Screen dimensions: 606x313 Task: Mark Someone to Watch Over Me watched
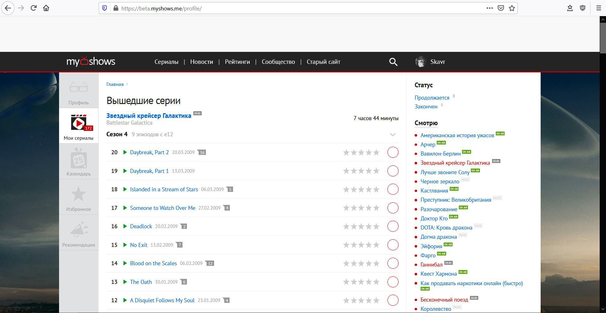click(393, 208)
